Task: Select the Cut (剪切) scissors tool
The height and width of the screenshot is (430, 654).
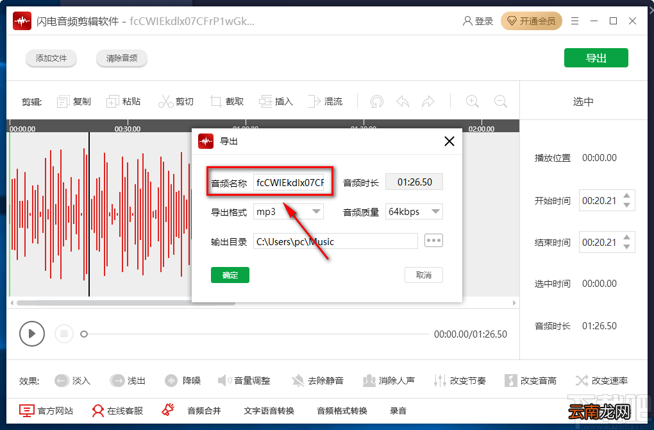Action: coord(176,101)
